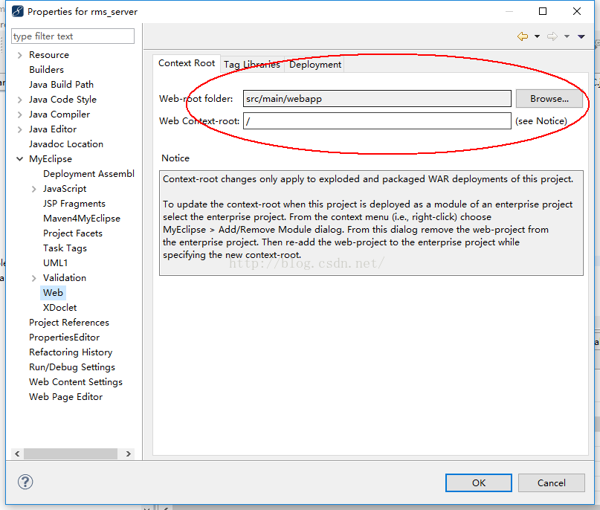
Task: Collapse the MyEclipse tree node
Action: (20, 159)
